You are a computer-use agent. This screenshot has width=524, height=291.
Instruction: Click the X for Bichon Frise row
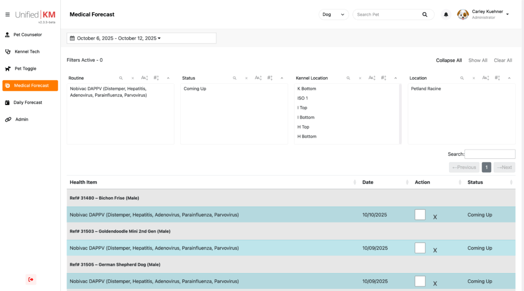pyautogui.click(x=435, y=217)
